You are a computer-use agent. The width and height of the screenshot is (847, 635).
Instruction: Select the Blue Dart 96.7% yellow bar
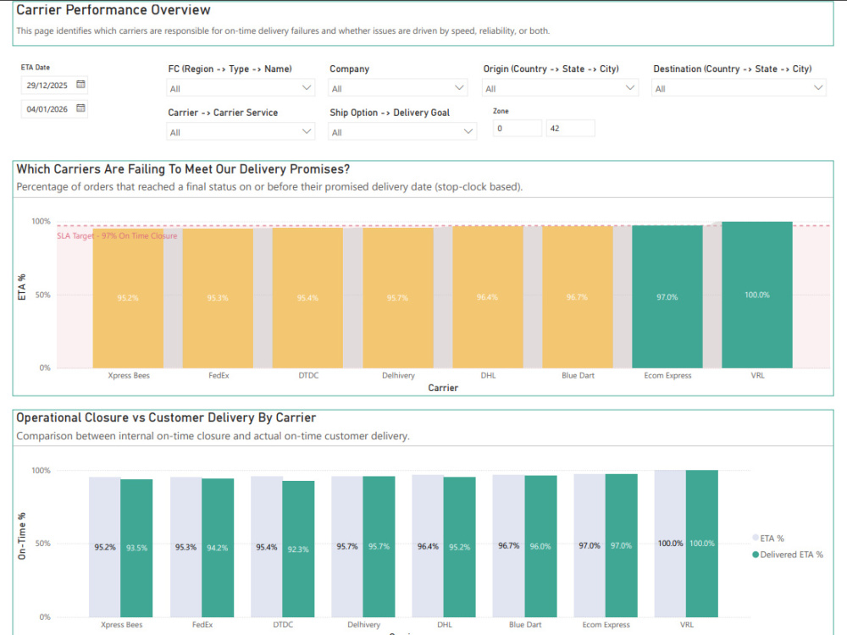[x=577, y=297]
